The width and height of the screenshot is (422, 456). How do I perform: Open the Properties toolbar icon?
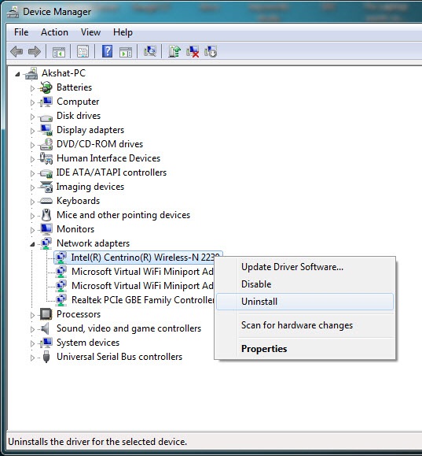pos(83,52)
